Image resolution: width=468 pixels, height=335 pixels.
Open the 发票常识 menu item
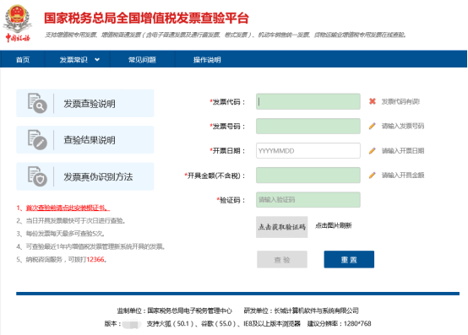click(x=73, y=60)
